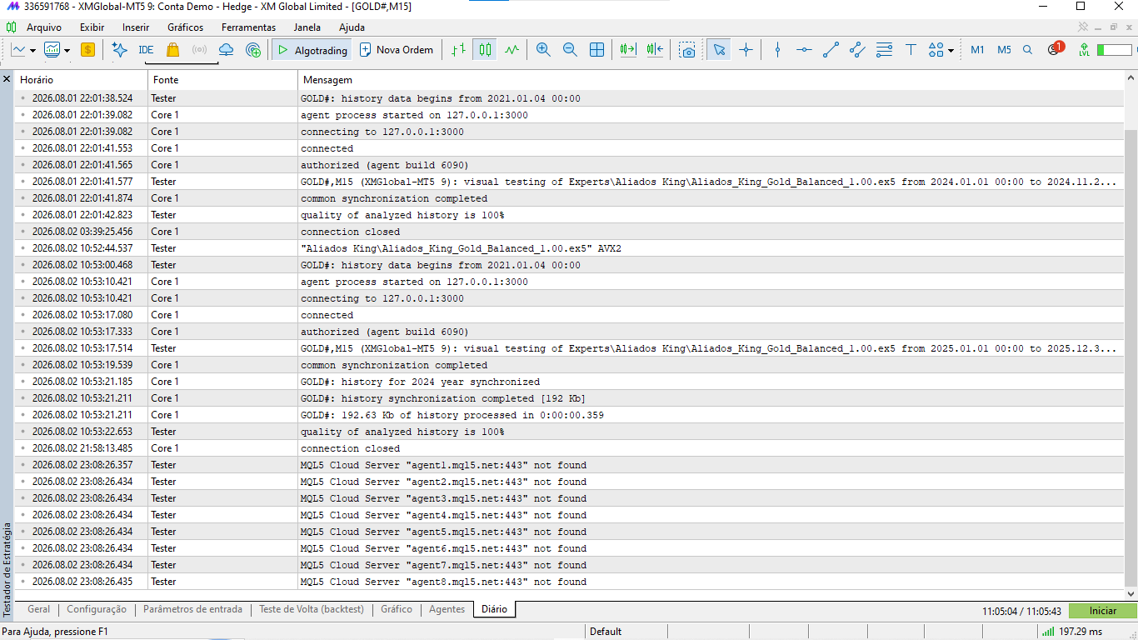Click the progress bar beside LVL icon

coord(1114,50)
